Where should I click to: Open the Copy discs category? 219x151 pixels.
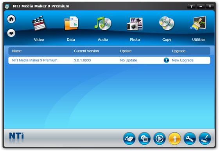point(167,23)
